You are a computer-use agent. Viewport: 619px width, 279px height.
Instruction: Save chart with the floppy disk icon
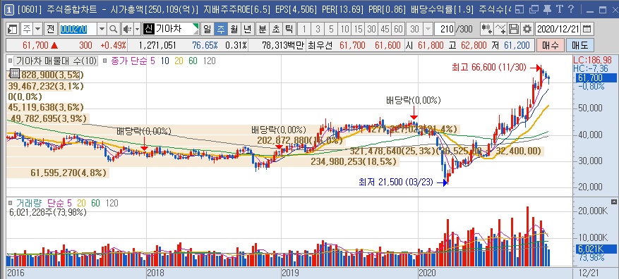point(514,29)
